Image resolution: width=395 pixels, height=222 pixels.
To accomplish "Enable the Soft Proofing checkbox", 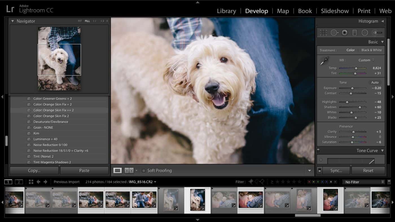I will click(144, 171).
